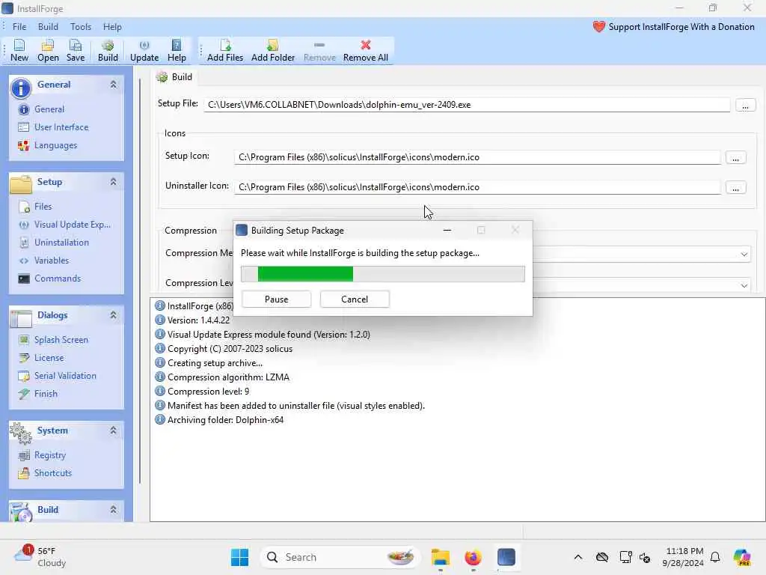This screenshot has height=575, width=766.
Task: Open Commands page in sidebar
Action: click(x=57, y=279)
